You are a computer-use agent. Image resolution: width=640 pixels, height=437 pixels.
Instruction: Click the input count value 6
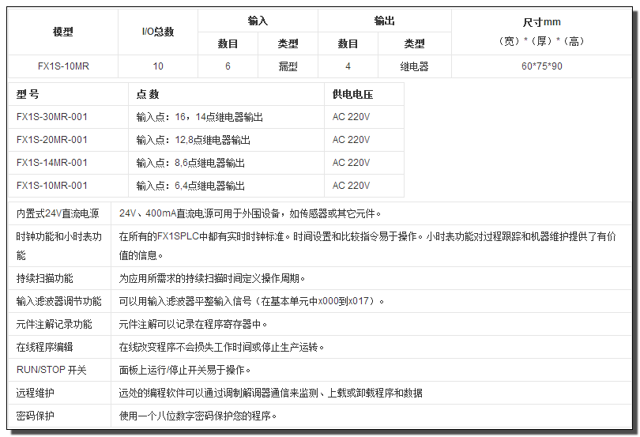(x=228, y=66)
